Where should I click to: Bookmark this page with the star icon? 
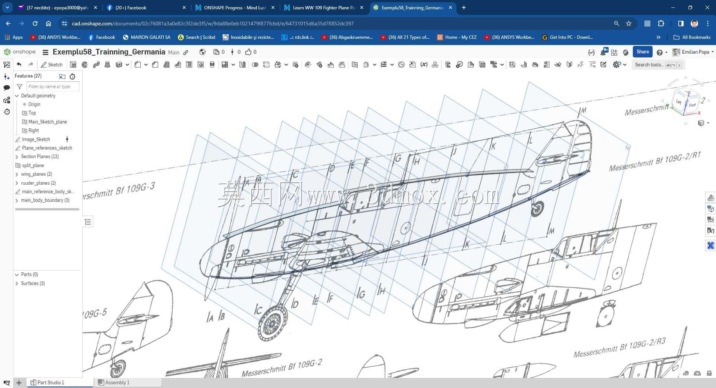[629, 24]
